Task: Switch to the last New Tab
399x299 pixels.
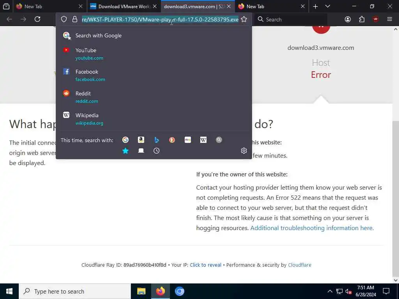Action: coord(272,6)
